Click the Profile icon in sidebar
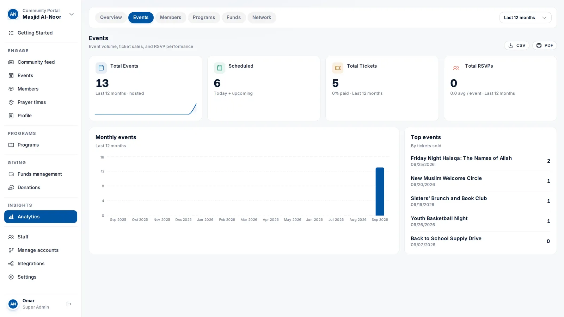564x317 pixels. coord(11,116)
